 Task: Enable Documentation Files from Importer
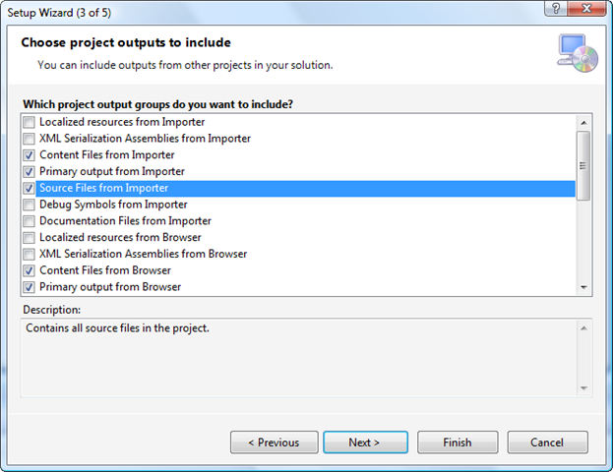pos(30,221)
